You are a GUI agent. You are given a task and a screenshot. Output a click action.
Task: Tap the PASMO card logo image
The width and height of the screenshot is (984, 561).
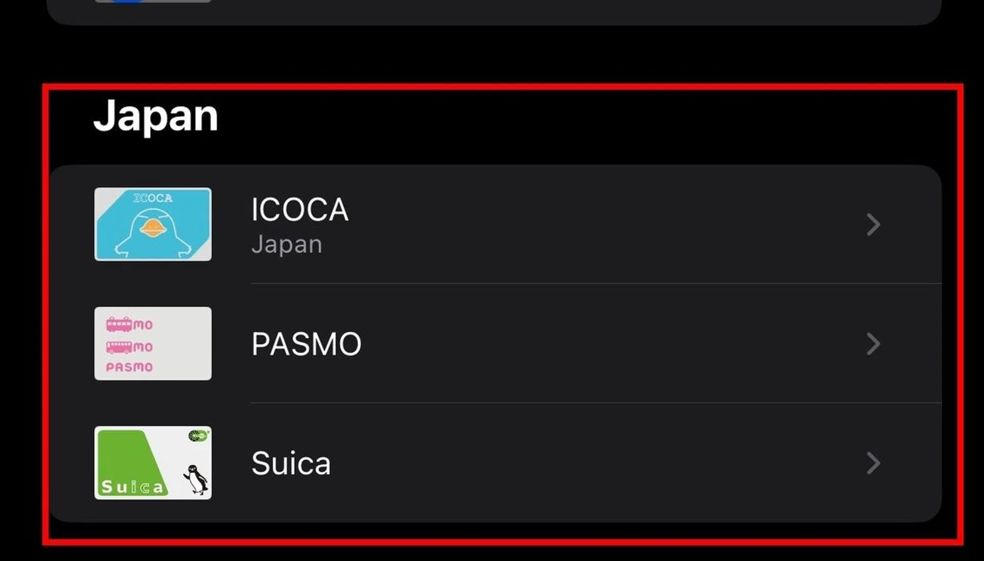(x=152, y=343)
